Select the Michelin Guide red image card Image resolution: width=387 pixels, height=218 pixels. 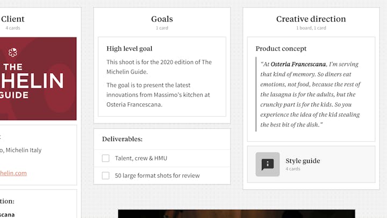click(x=38, y=79)
